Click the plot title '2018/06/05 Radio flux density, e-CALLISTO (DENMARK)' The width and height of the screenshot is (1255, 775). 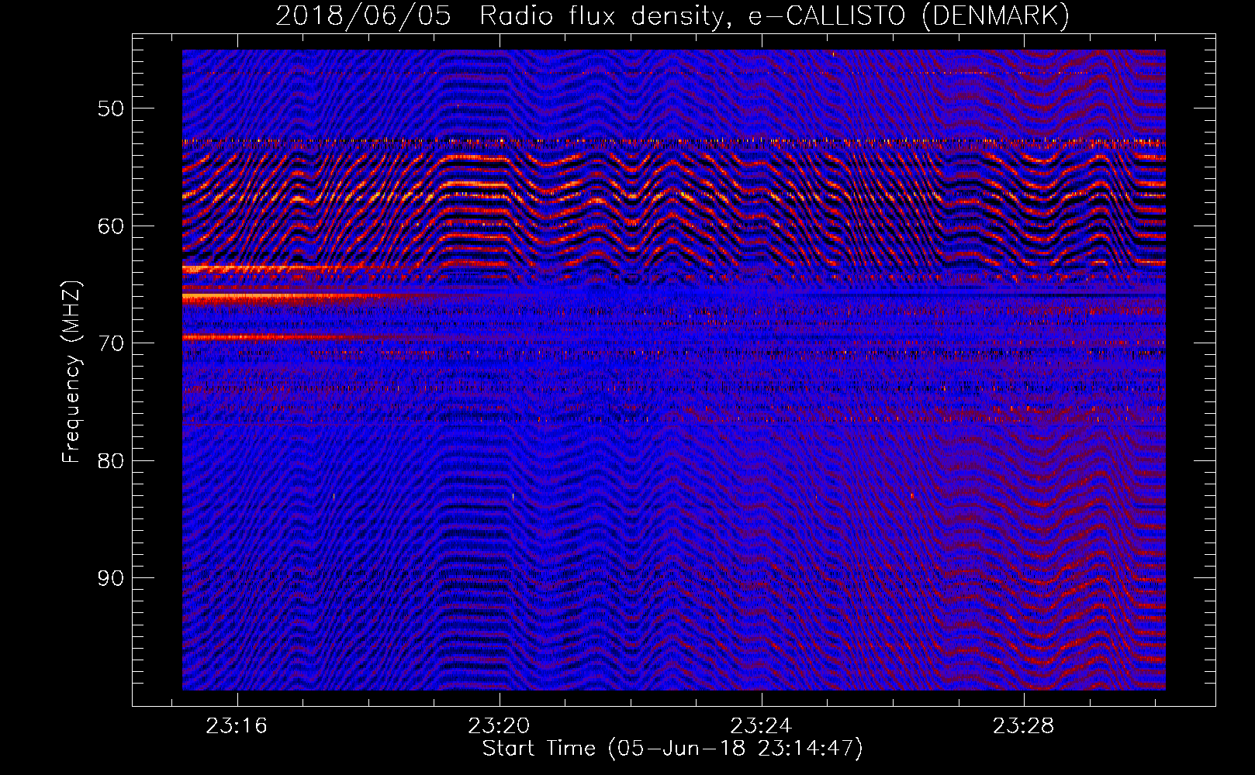pyautogui.click(x=672, y=16)
